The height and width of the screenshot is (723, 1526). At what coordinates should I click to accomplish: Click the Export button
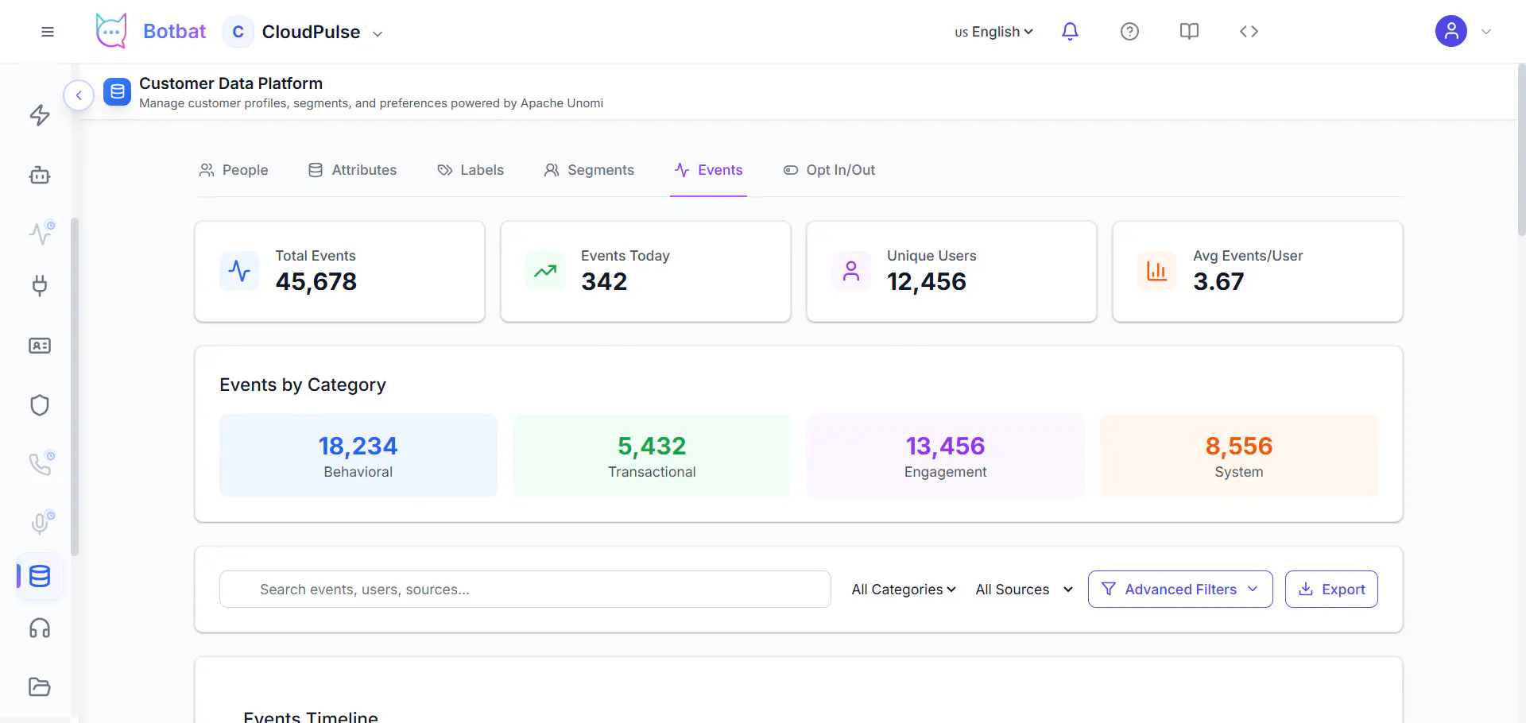1331,590
